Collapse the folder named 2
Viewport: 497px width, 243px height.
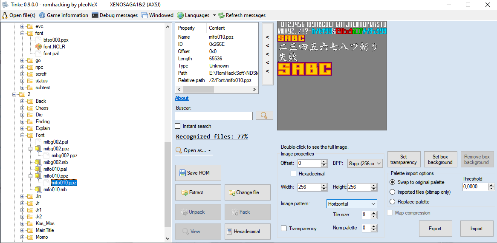point(14,94)
